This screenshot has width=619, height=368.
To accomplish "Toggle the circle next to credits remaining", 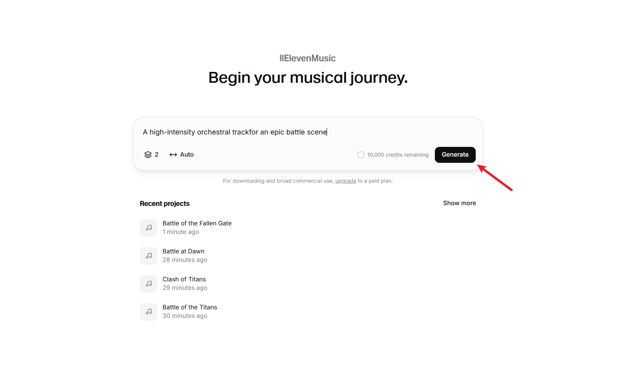I will pyautogui.click(x=360, y=154).
